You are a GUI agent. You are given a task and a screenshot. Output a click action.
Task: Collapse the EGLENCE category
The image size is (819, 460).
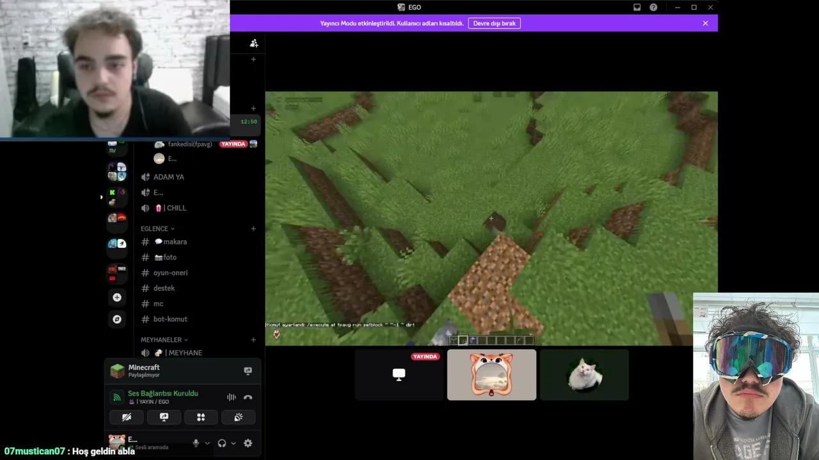click(x=157, y=229)
